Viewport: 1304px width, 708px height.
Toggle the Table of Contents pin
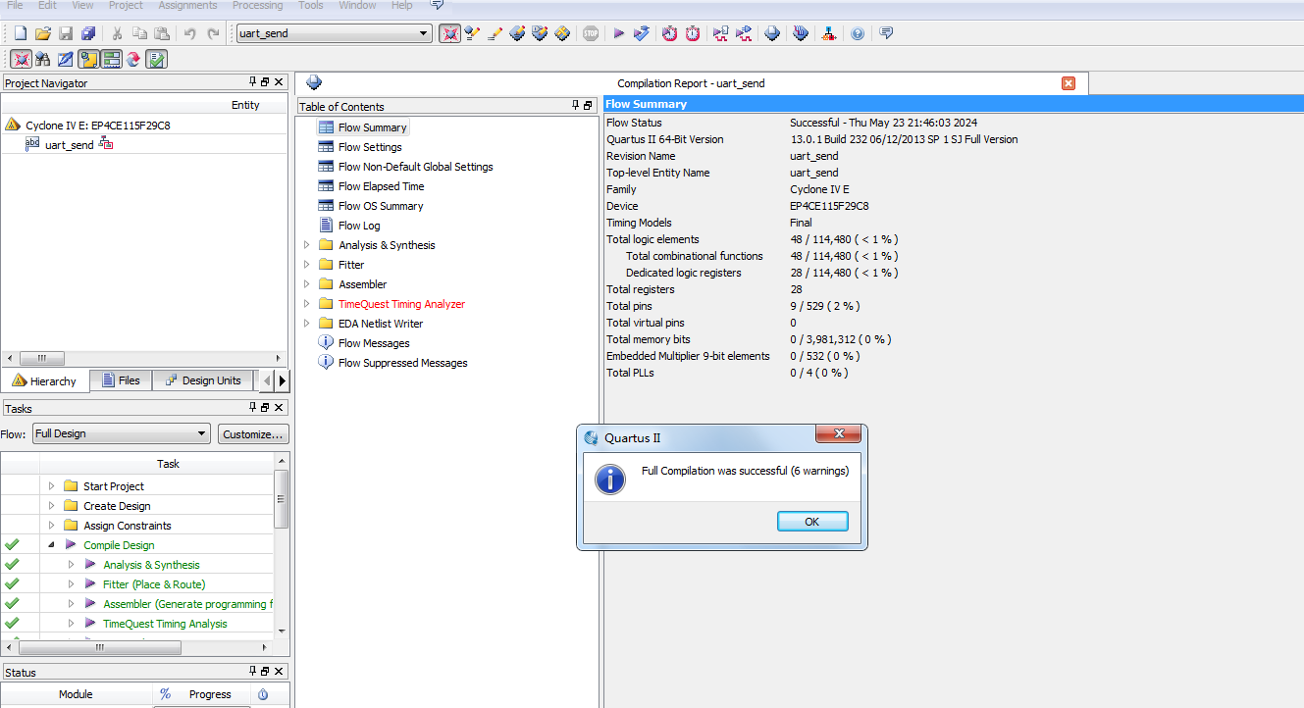[575, 106]
